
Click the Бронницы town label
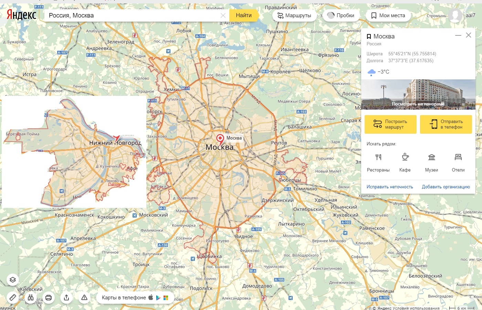[x=381, y=291]
